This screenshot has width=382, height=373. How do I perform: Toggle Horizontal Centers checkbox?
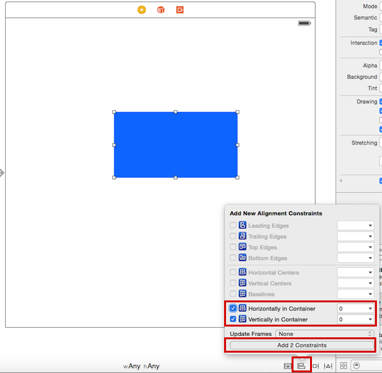(x=233, y=272)
